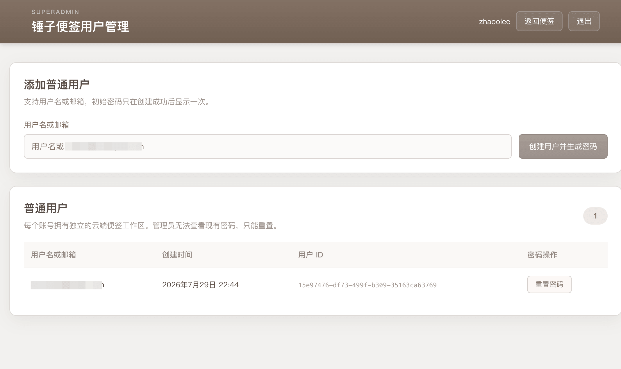This screenshot has width=621, height=369.
Task: Reset password with 重置密码 button
Action: 549,284
